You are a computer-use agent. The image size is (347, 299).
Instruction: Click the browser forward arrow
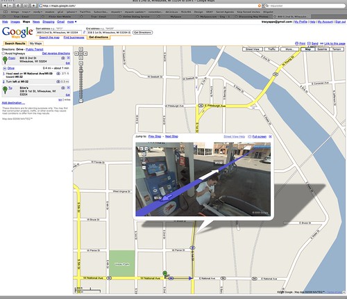tap(10, 6)
